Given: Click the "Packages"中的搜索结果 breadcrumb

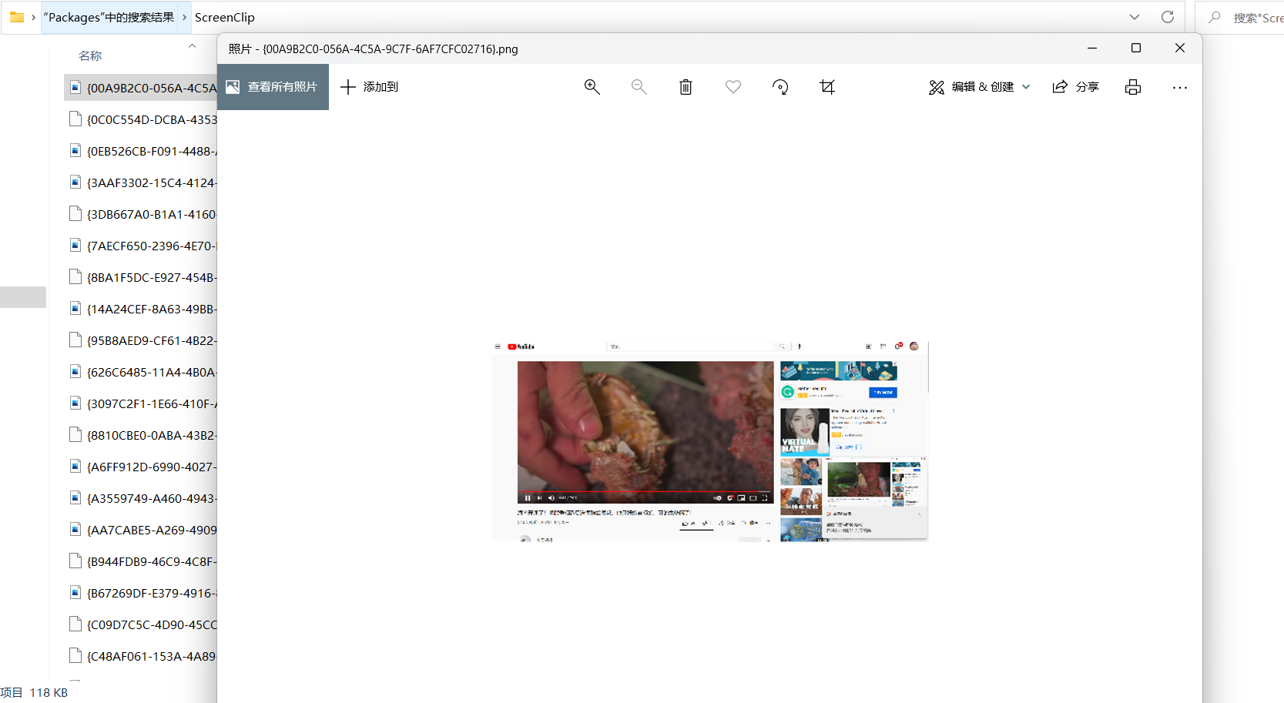Looking at the screenshot, I should 109,17.
